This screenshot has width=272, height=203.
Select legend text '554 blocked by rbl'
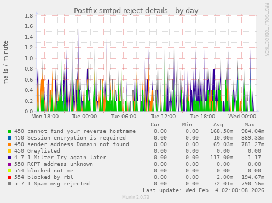coord(44,177)
